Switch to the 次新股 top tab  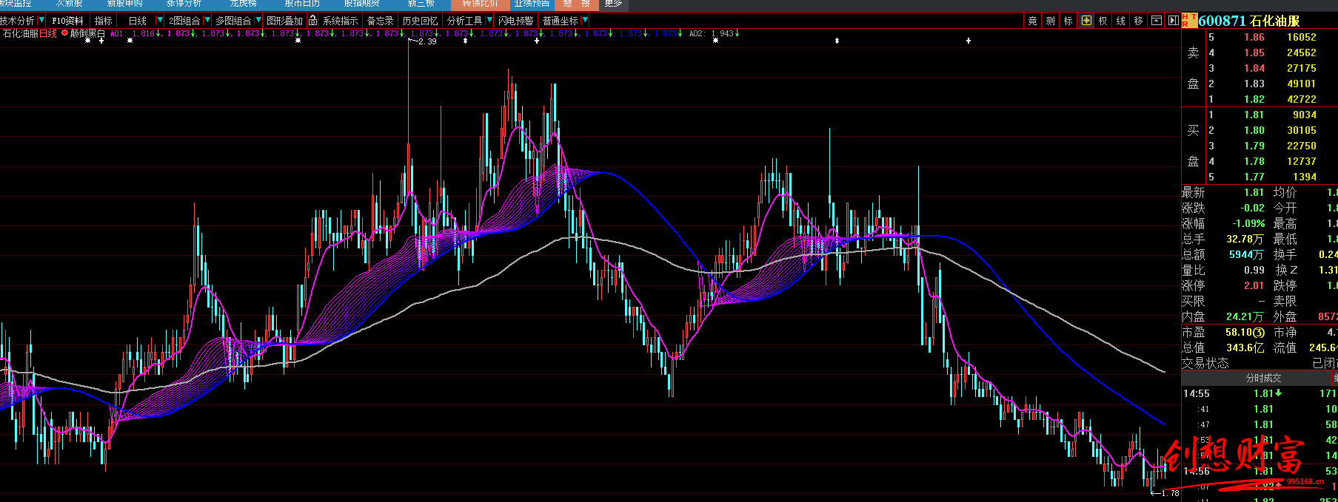[69, 4]
